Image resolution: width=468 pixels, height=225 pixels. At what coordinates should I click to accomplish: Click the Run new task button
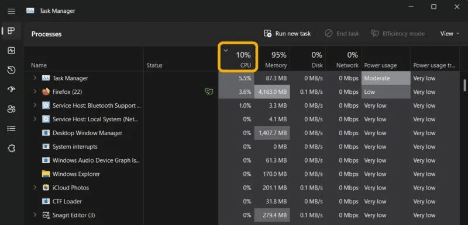[x=287, y=34]
